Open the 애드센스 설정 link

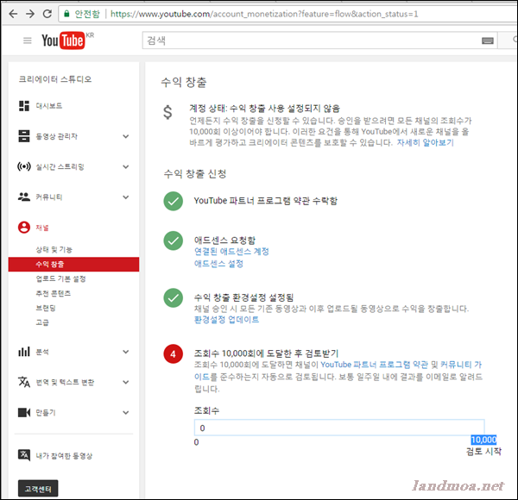click(218, 264)
